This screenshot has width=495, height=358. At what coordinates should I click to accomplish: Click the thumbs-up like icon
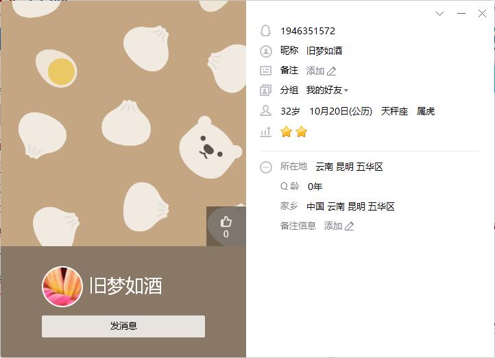(226, 222)
